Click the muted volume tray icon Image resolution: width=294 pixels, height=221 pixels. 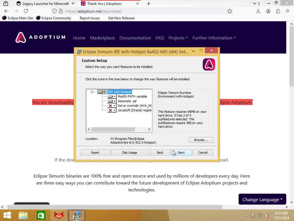267,215
